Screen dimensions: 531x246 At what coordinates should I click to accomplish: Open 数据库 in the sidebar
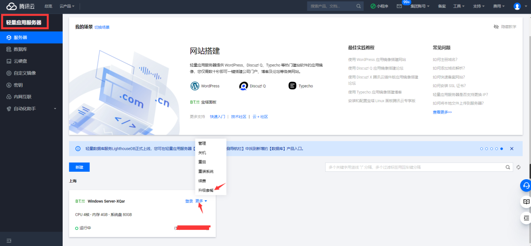(31, 49)
